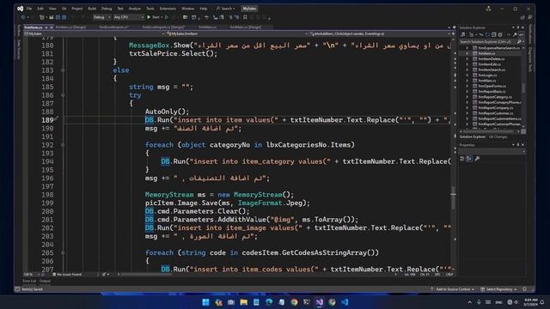Click Property Pages wrench icon in Properties panel
Screen dimensions: 550x309
477,159
